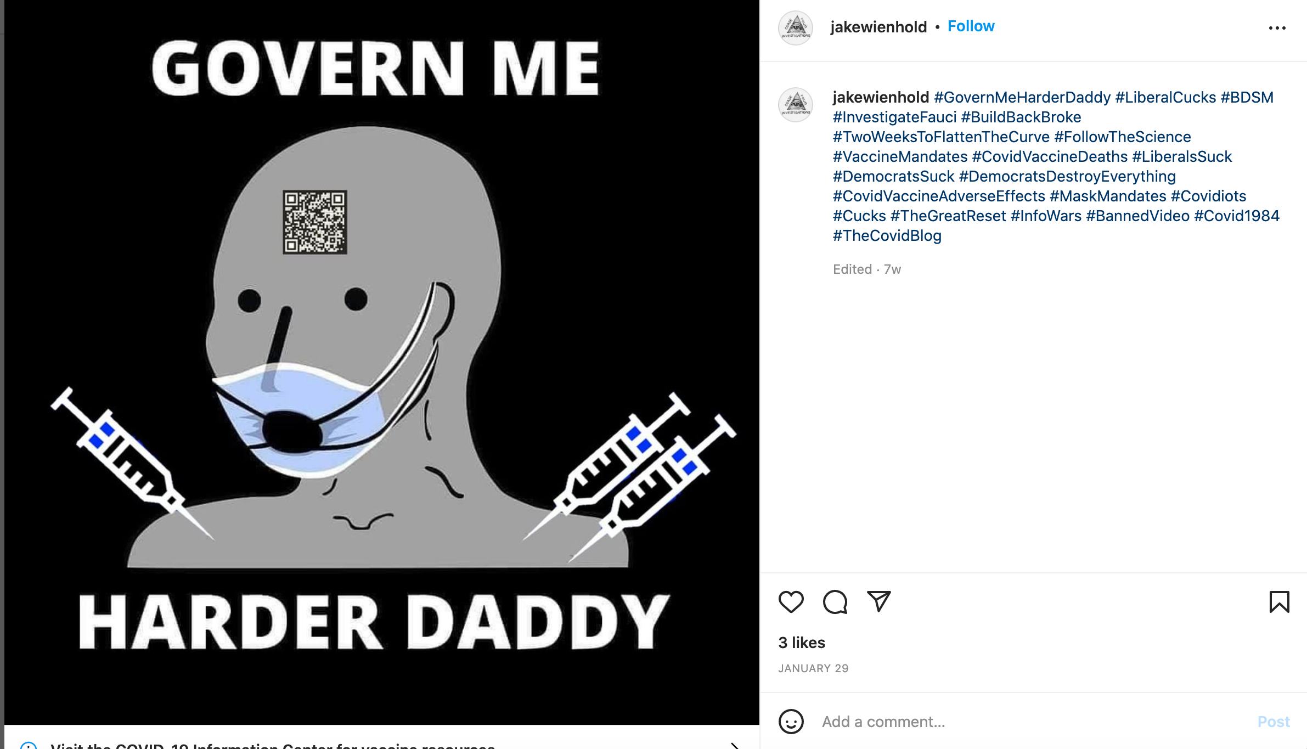Open the emoji picker smiley icon
The image size is (1307, 749).
(791, 721)
